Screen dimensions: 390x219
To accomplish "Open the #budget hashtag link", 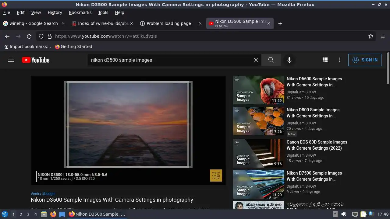I will (x=49, y=194).
